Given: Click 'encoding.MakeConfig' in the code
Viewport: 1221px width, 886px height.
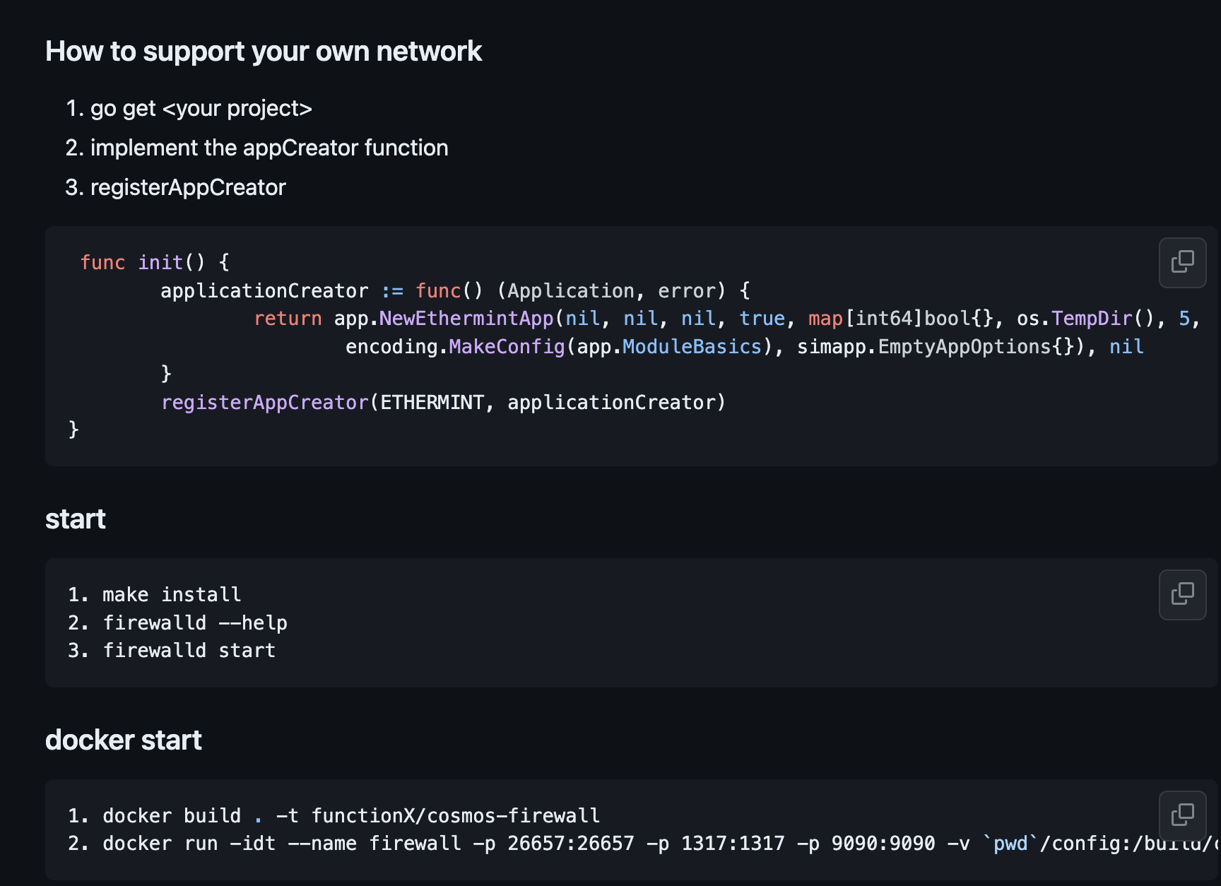Looking at the screenshot, I should point(455,347).
